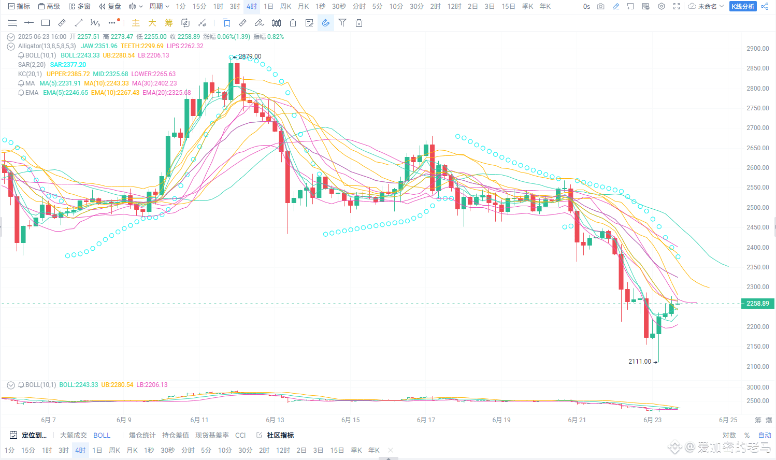The height and width of the screenshot is (460, 776).
Task: Select the Elliott wave W5 tool
Action: point(95,23)
